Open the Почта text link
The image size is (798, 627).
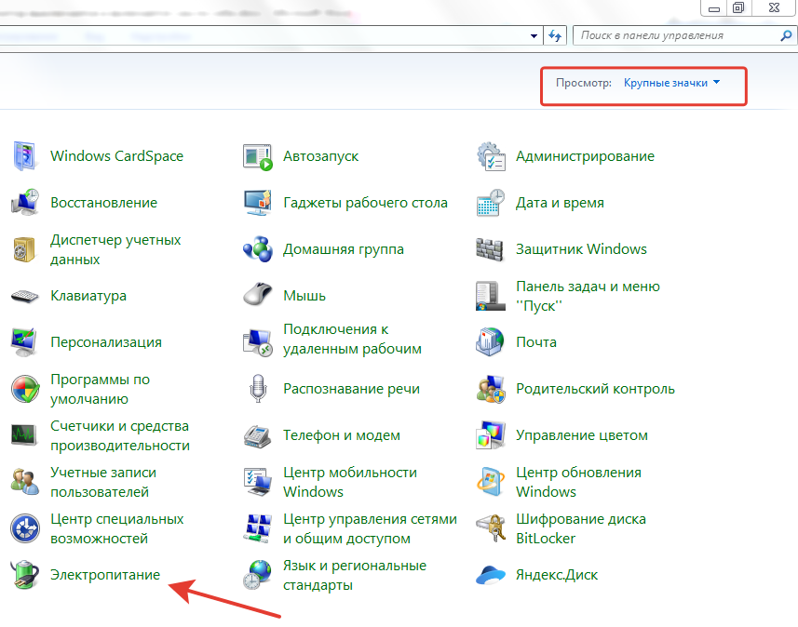pyautogui.click(x=536, y=342)
